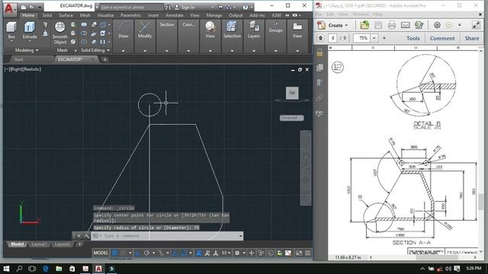488x274 pixels.
Task: Click the Sign document icon in Acrobat
Action: tap(419, 25)
